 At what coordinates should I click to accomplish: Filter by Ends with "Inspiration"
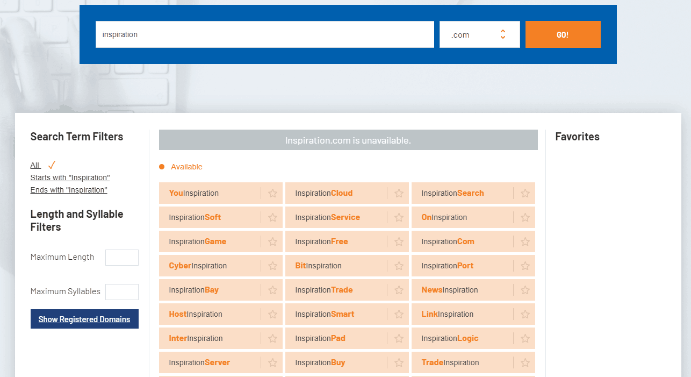(69, 190)
